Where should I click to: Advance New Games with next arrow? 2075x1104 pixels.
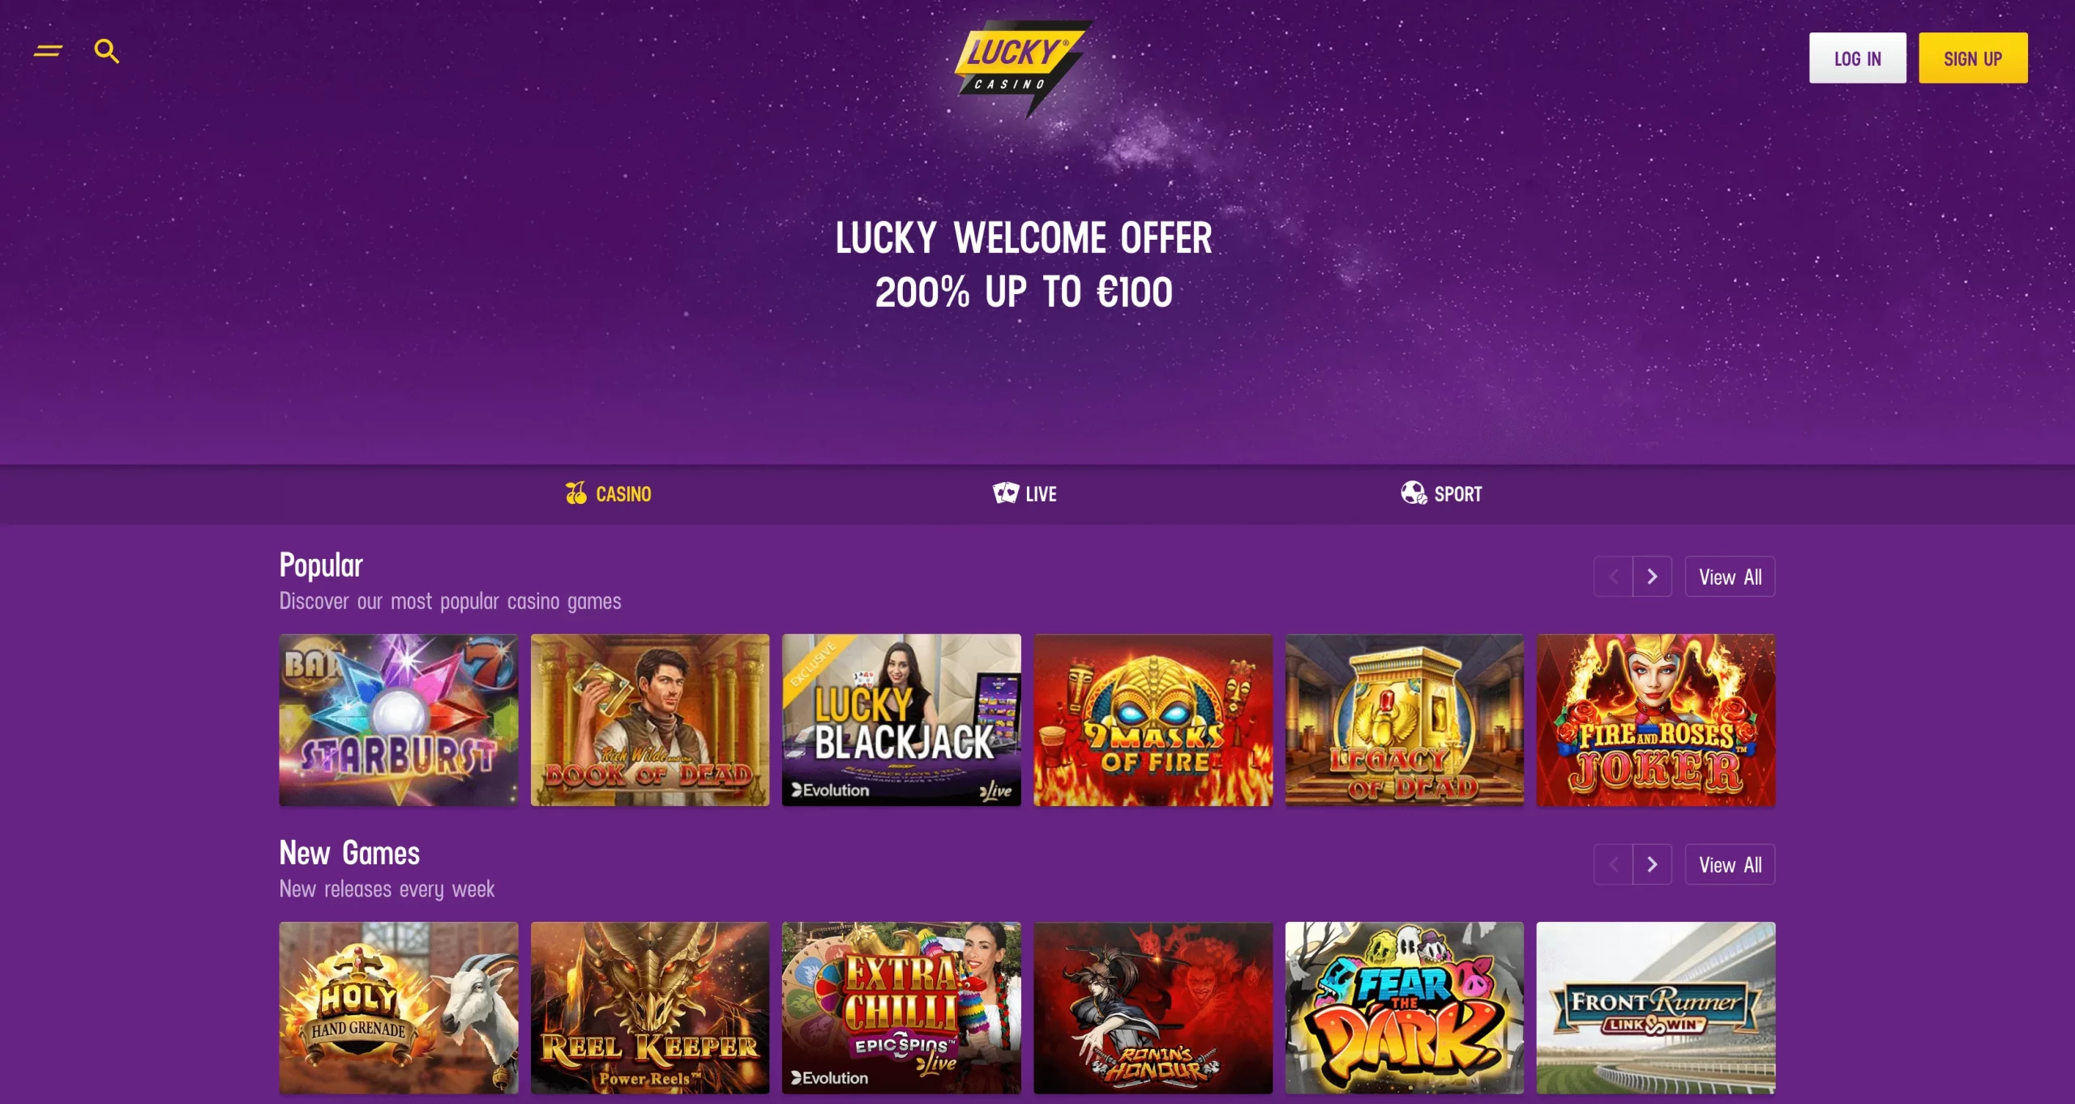click(x=1652, y=864)
